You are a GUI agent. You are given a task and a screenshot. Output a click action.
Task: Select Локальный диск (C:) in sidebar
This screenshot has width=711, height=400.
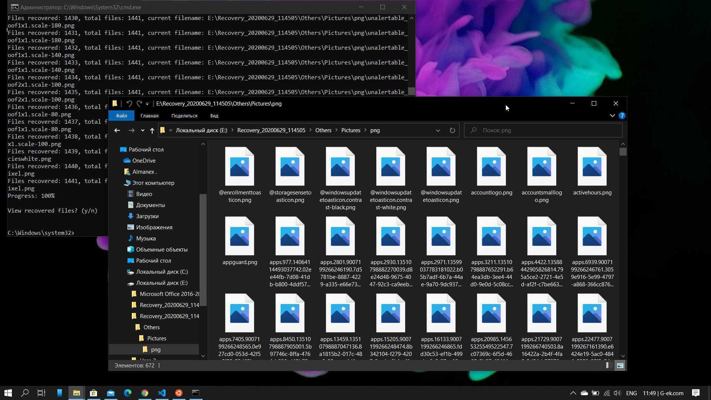(162, 272)
